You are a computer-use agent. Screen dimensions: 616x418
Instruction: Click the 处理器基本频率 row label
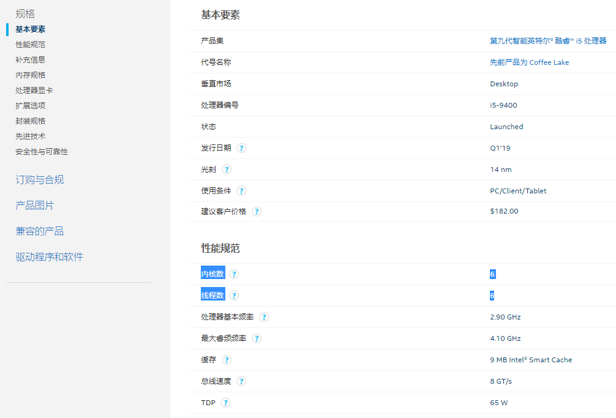(227, 317)
